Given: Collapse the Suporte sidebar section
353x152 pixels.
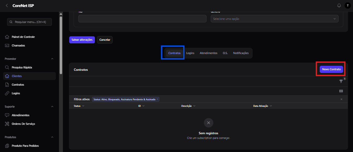Looking at the screenshot, I should 52,107.
